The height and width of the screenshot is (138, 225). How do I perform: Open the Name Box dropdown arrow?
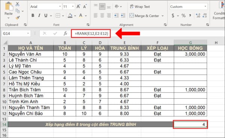tap(28, 34)
